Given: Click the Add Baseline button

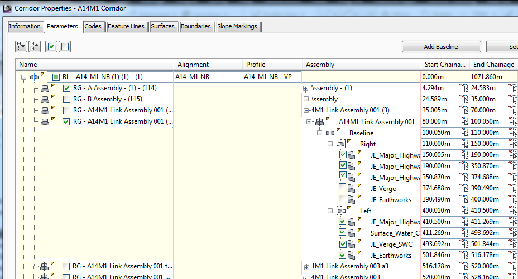Looking at the screenshot, I should [441, 47].
